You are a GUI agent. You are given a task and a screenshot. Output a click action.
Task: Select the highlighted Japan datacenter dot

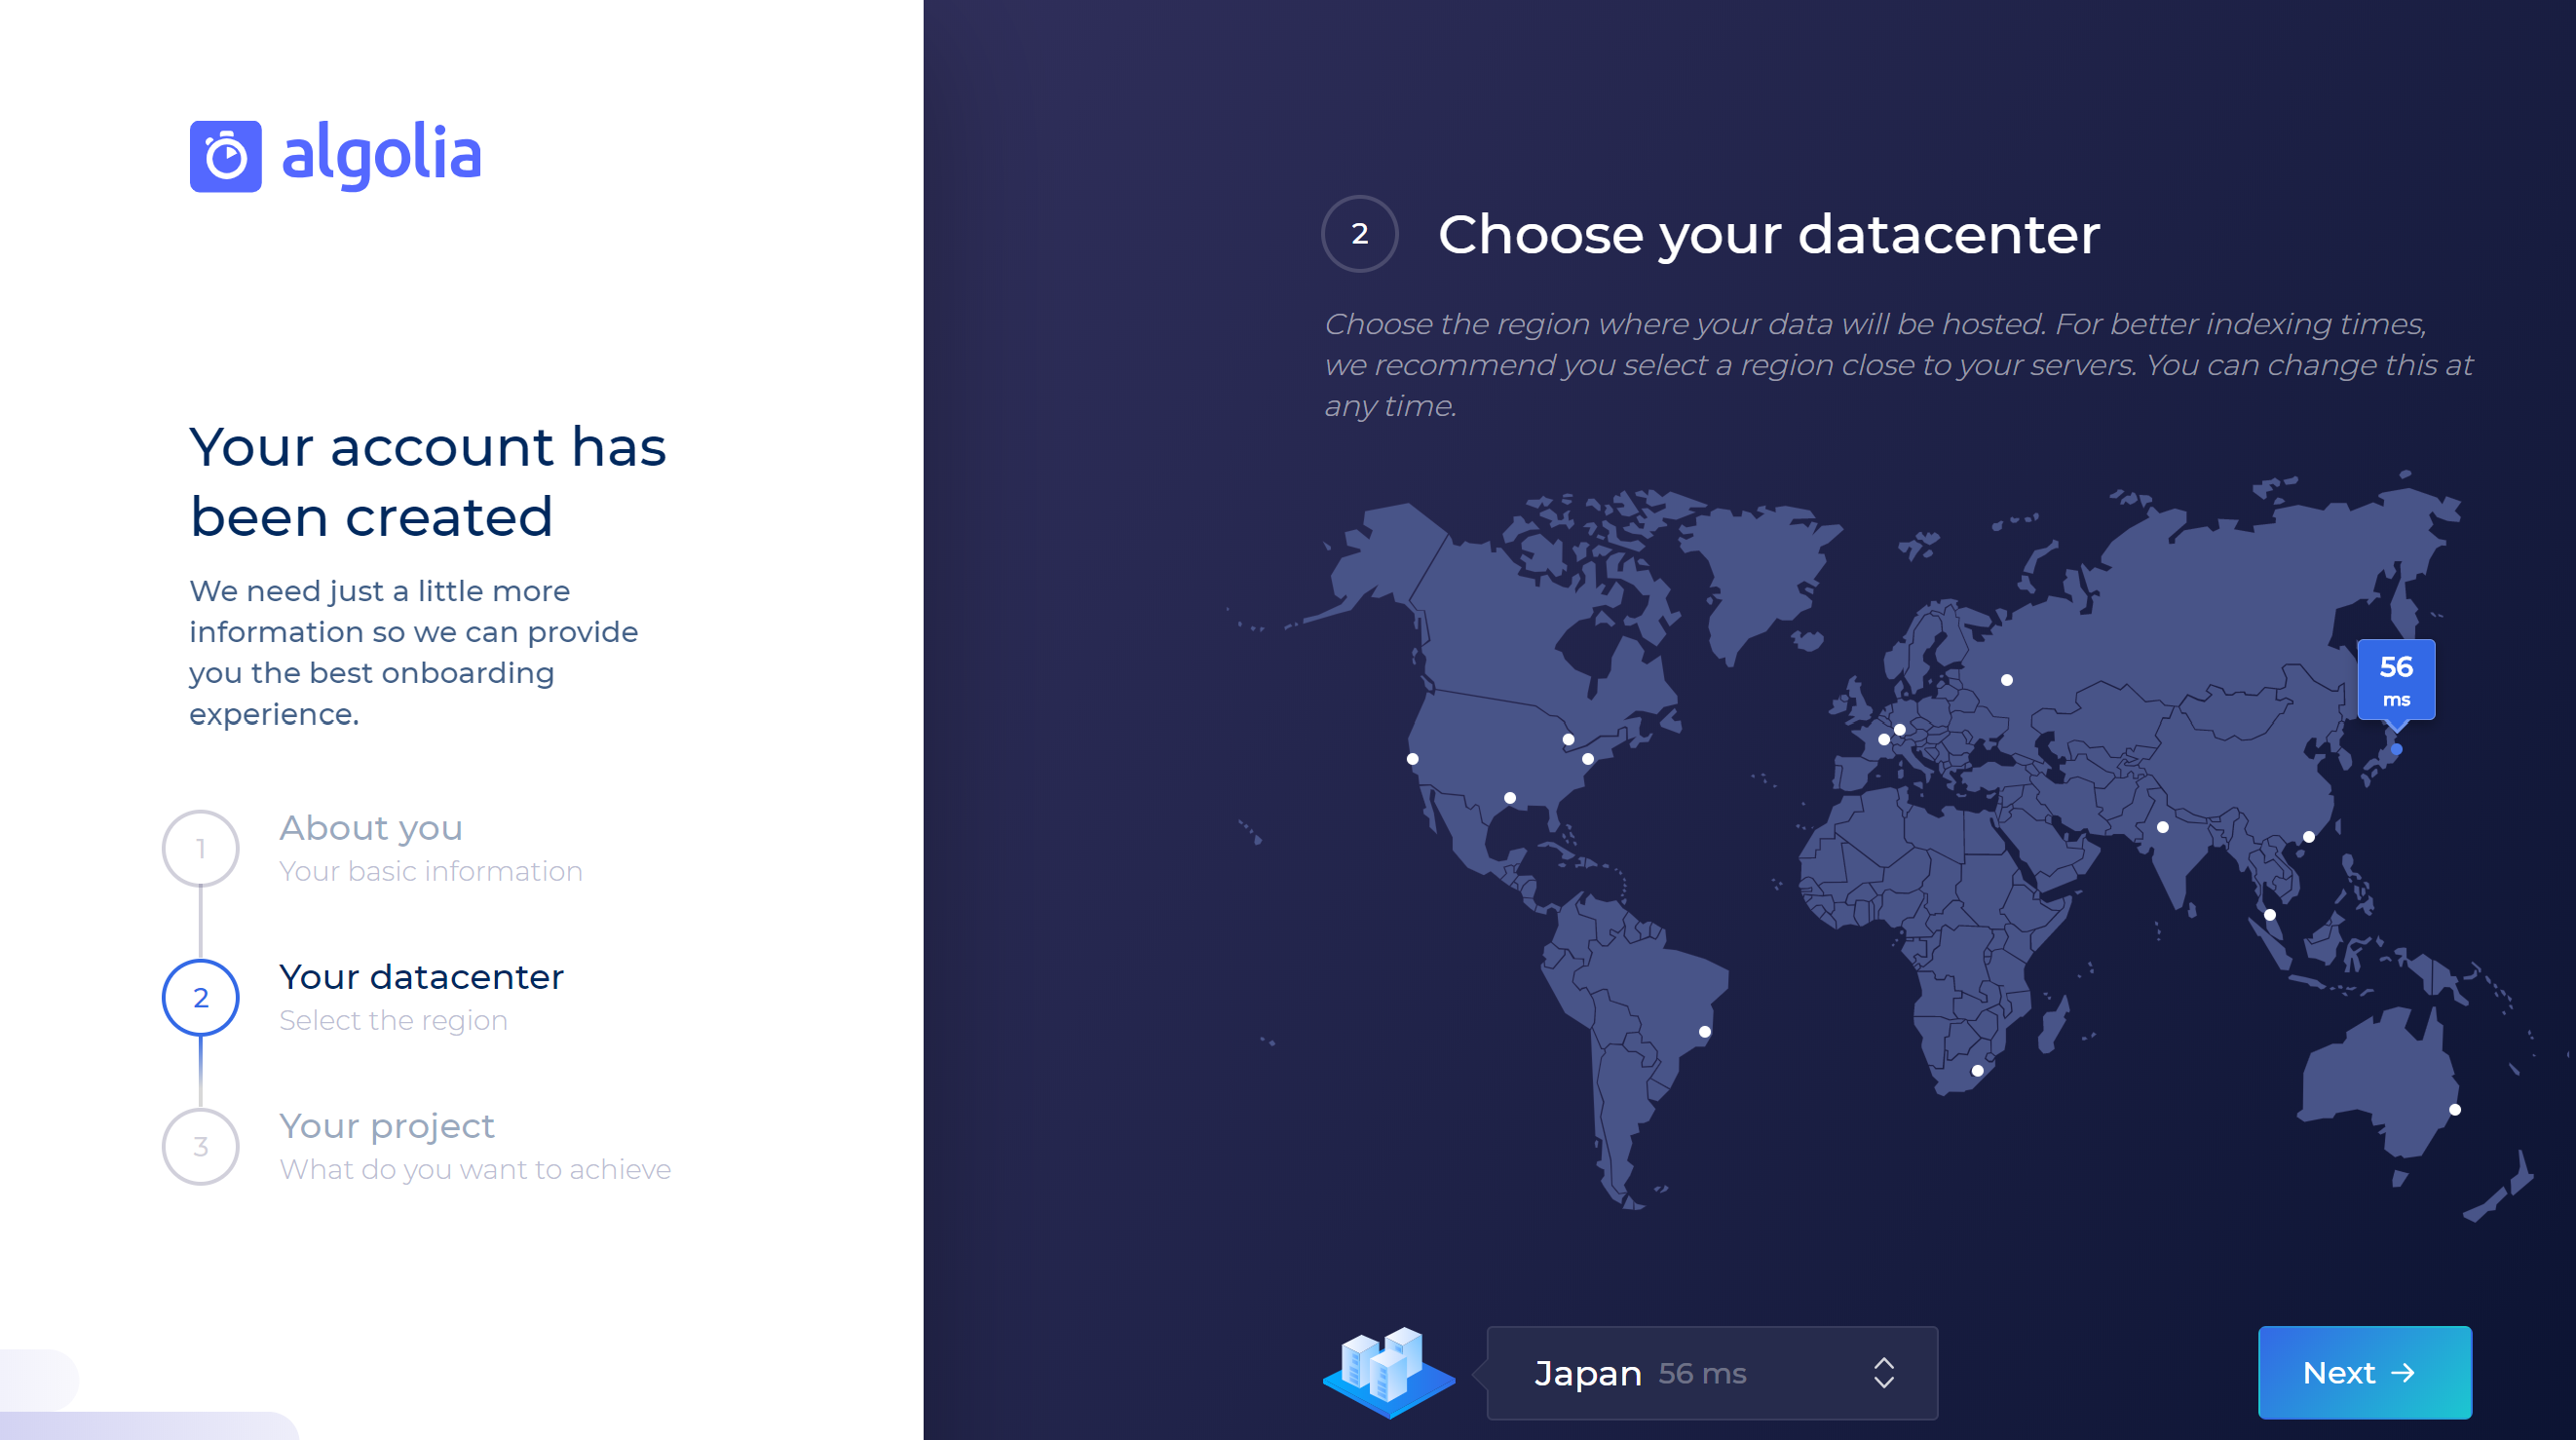(x=2396, y=749)
